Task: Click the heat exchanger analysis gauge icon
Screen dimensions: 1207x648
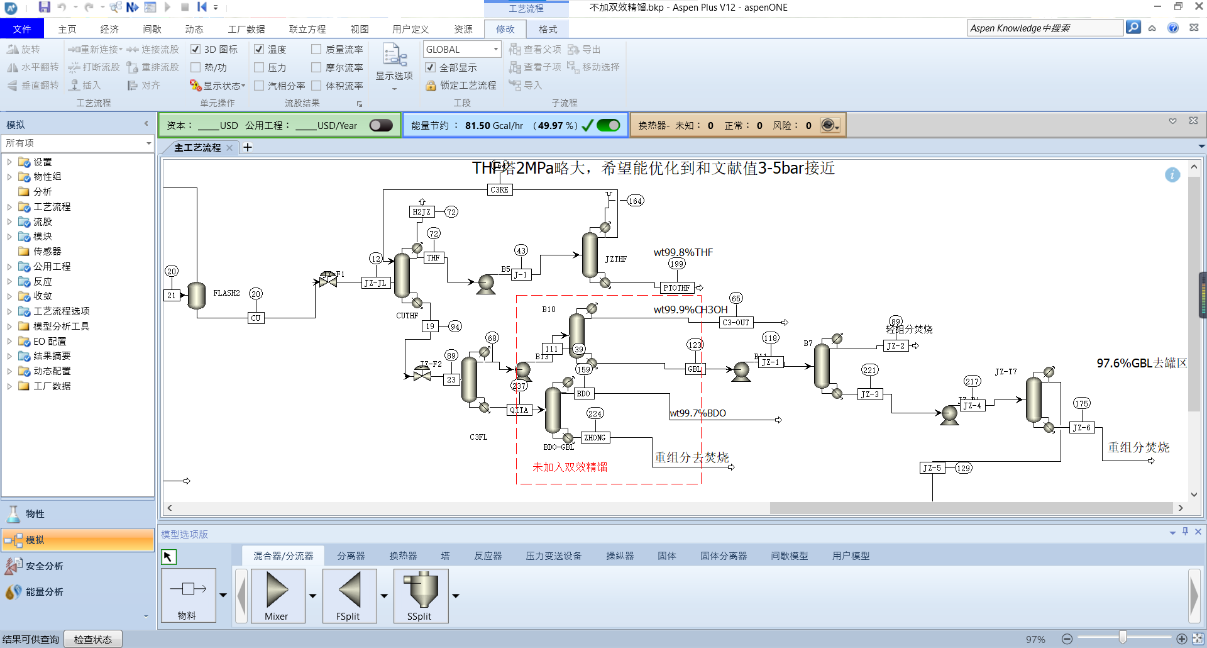Action: point(829,125)
